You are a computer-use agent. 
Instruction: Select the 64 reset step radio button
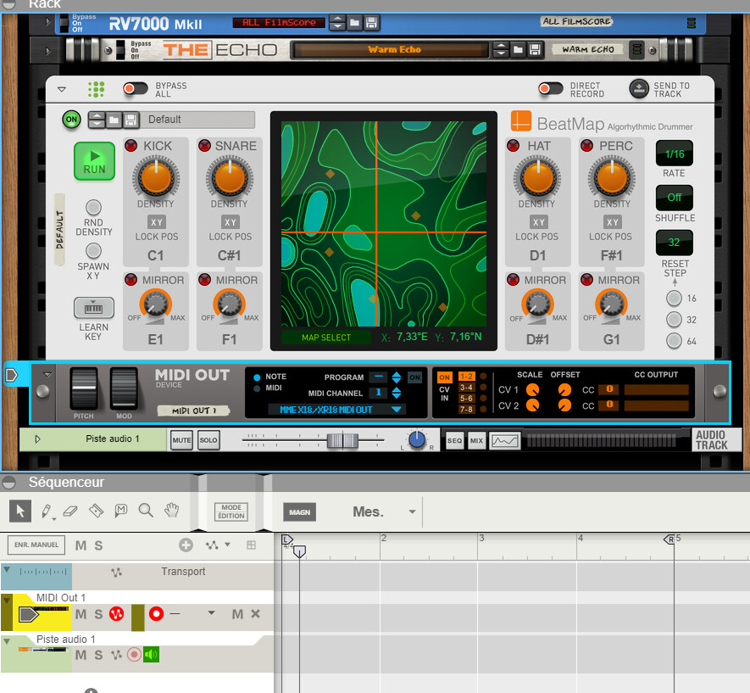pos(674,341)
